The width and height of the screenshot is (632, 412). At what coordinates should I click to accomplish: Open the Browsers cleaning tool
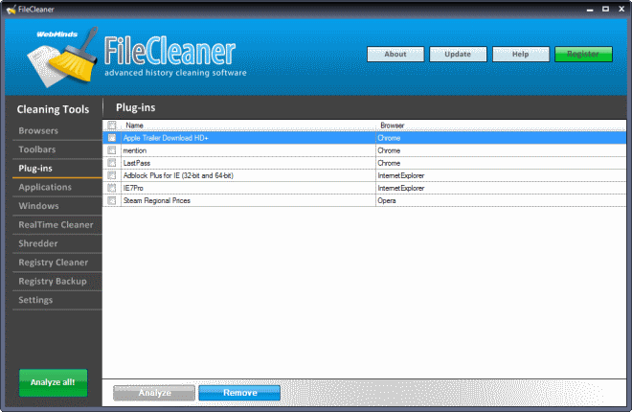tap(38, 130)
